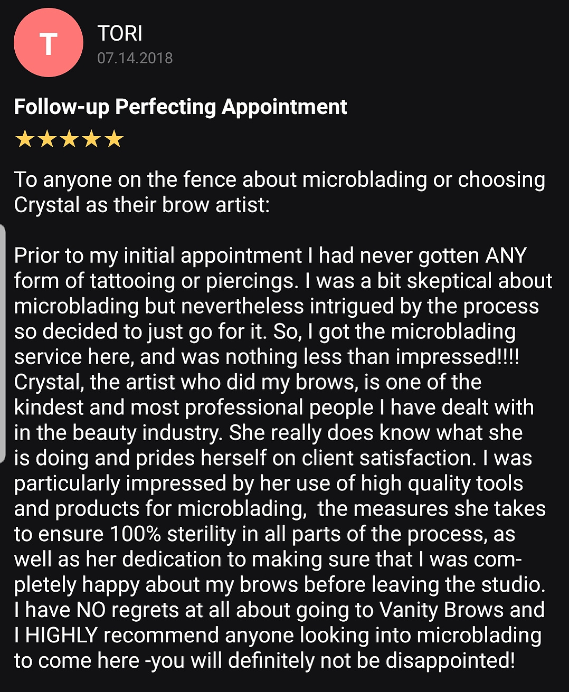This screenshot has height=692, width=569.
Task: Open reviewer TORI's profile name
Action: point(120,33)
